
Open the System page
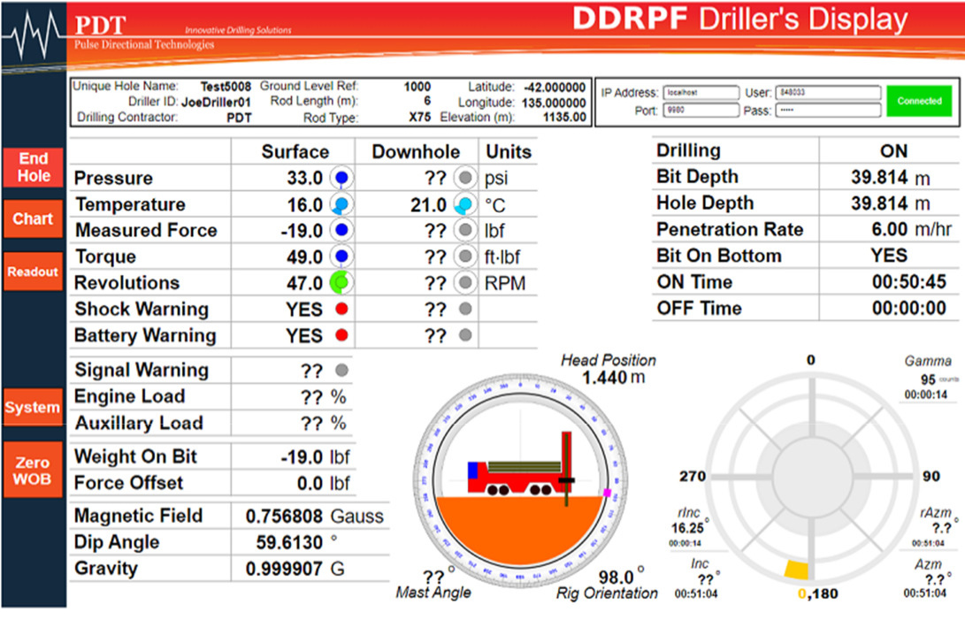point(34,408)
